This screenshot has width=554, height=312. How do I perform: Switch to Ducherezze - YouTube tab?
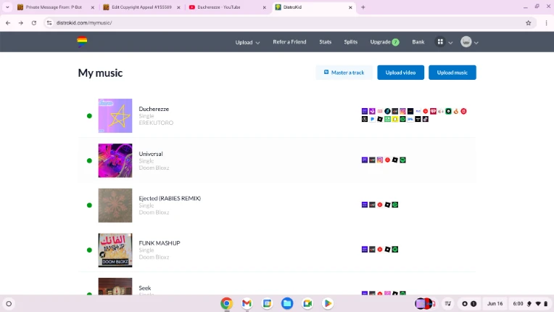[x=227, y=7]
